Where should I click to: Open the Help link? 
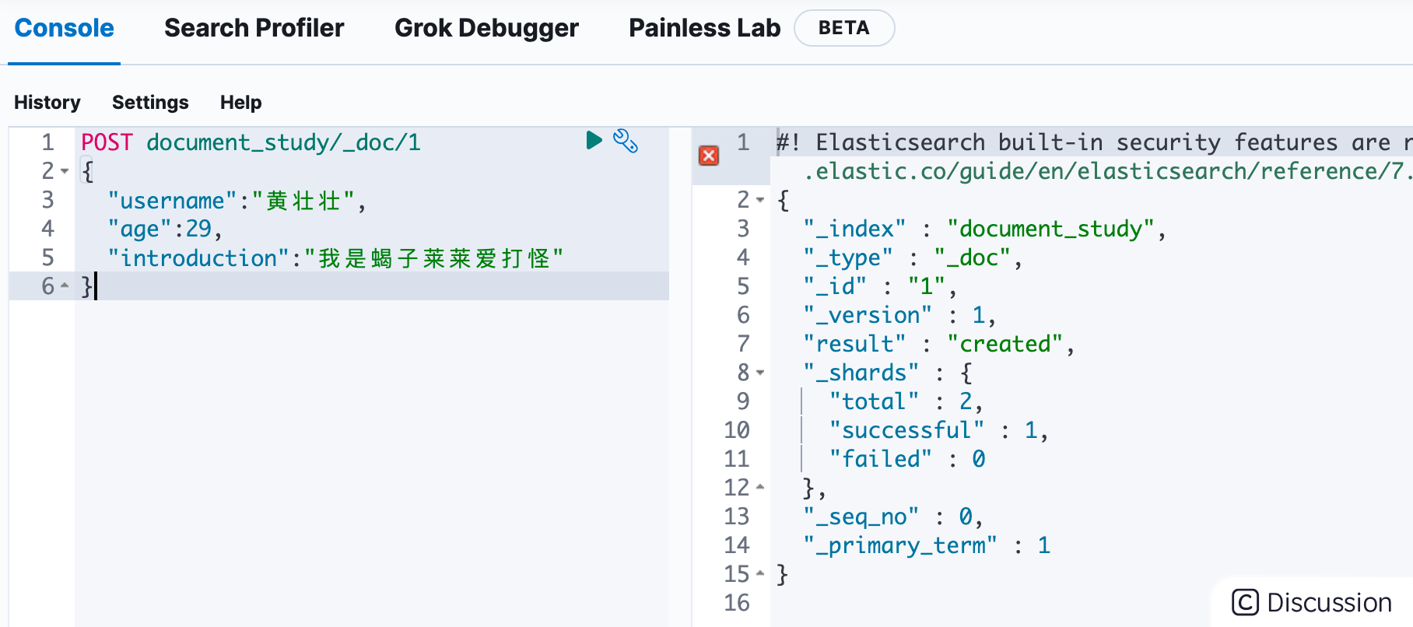point(240,102)
